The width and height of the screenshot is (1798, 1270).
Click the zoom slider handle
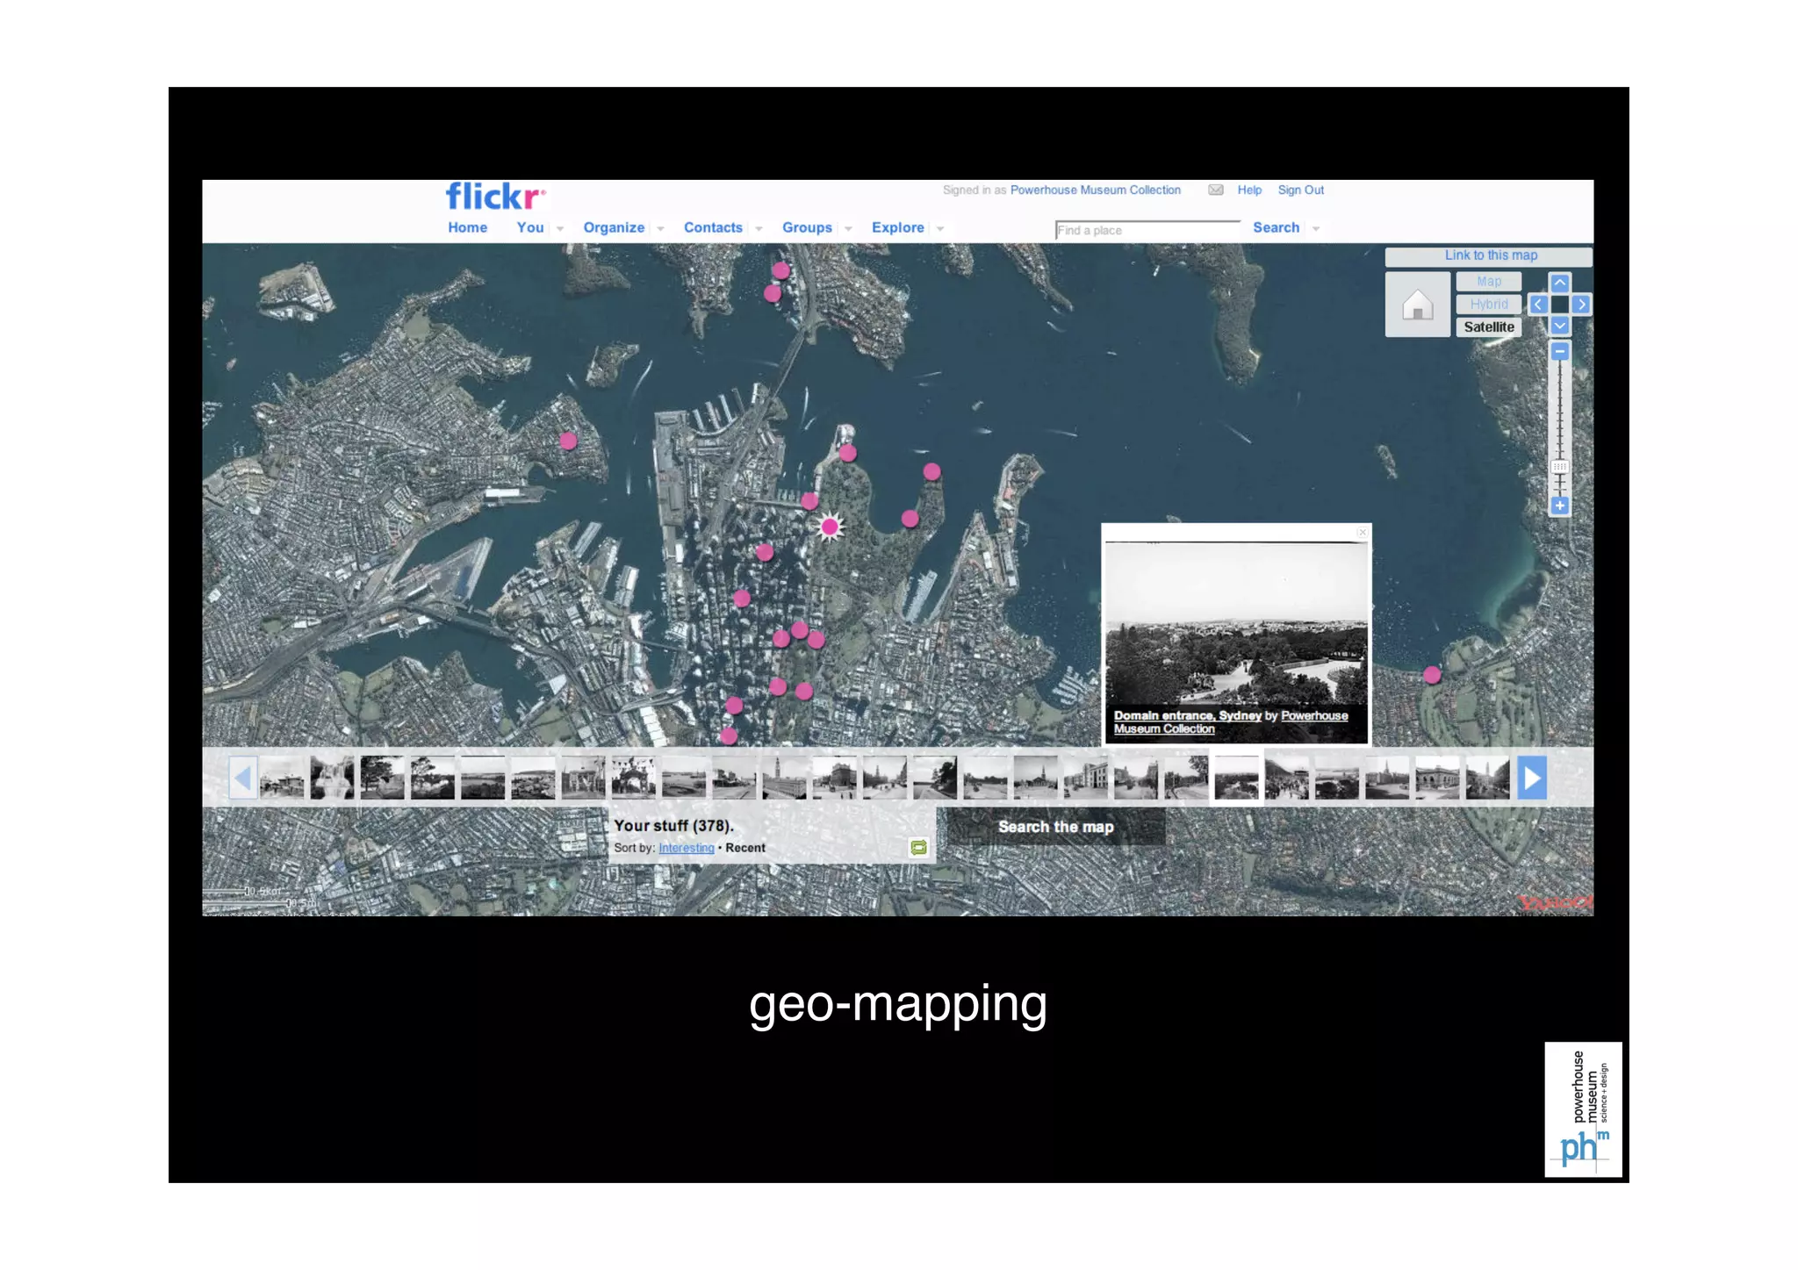click(1560, 466)
